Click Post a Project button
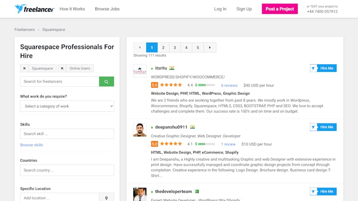This screenshot has height=201, width=358. 280,9
